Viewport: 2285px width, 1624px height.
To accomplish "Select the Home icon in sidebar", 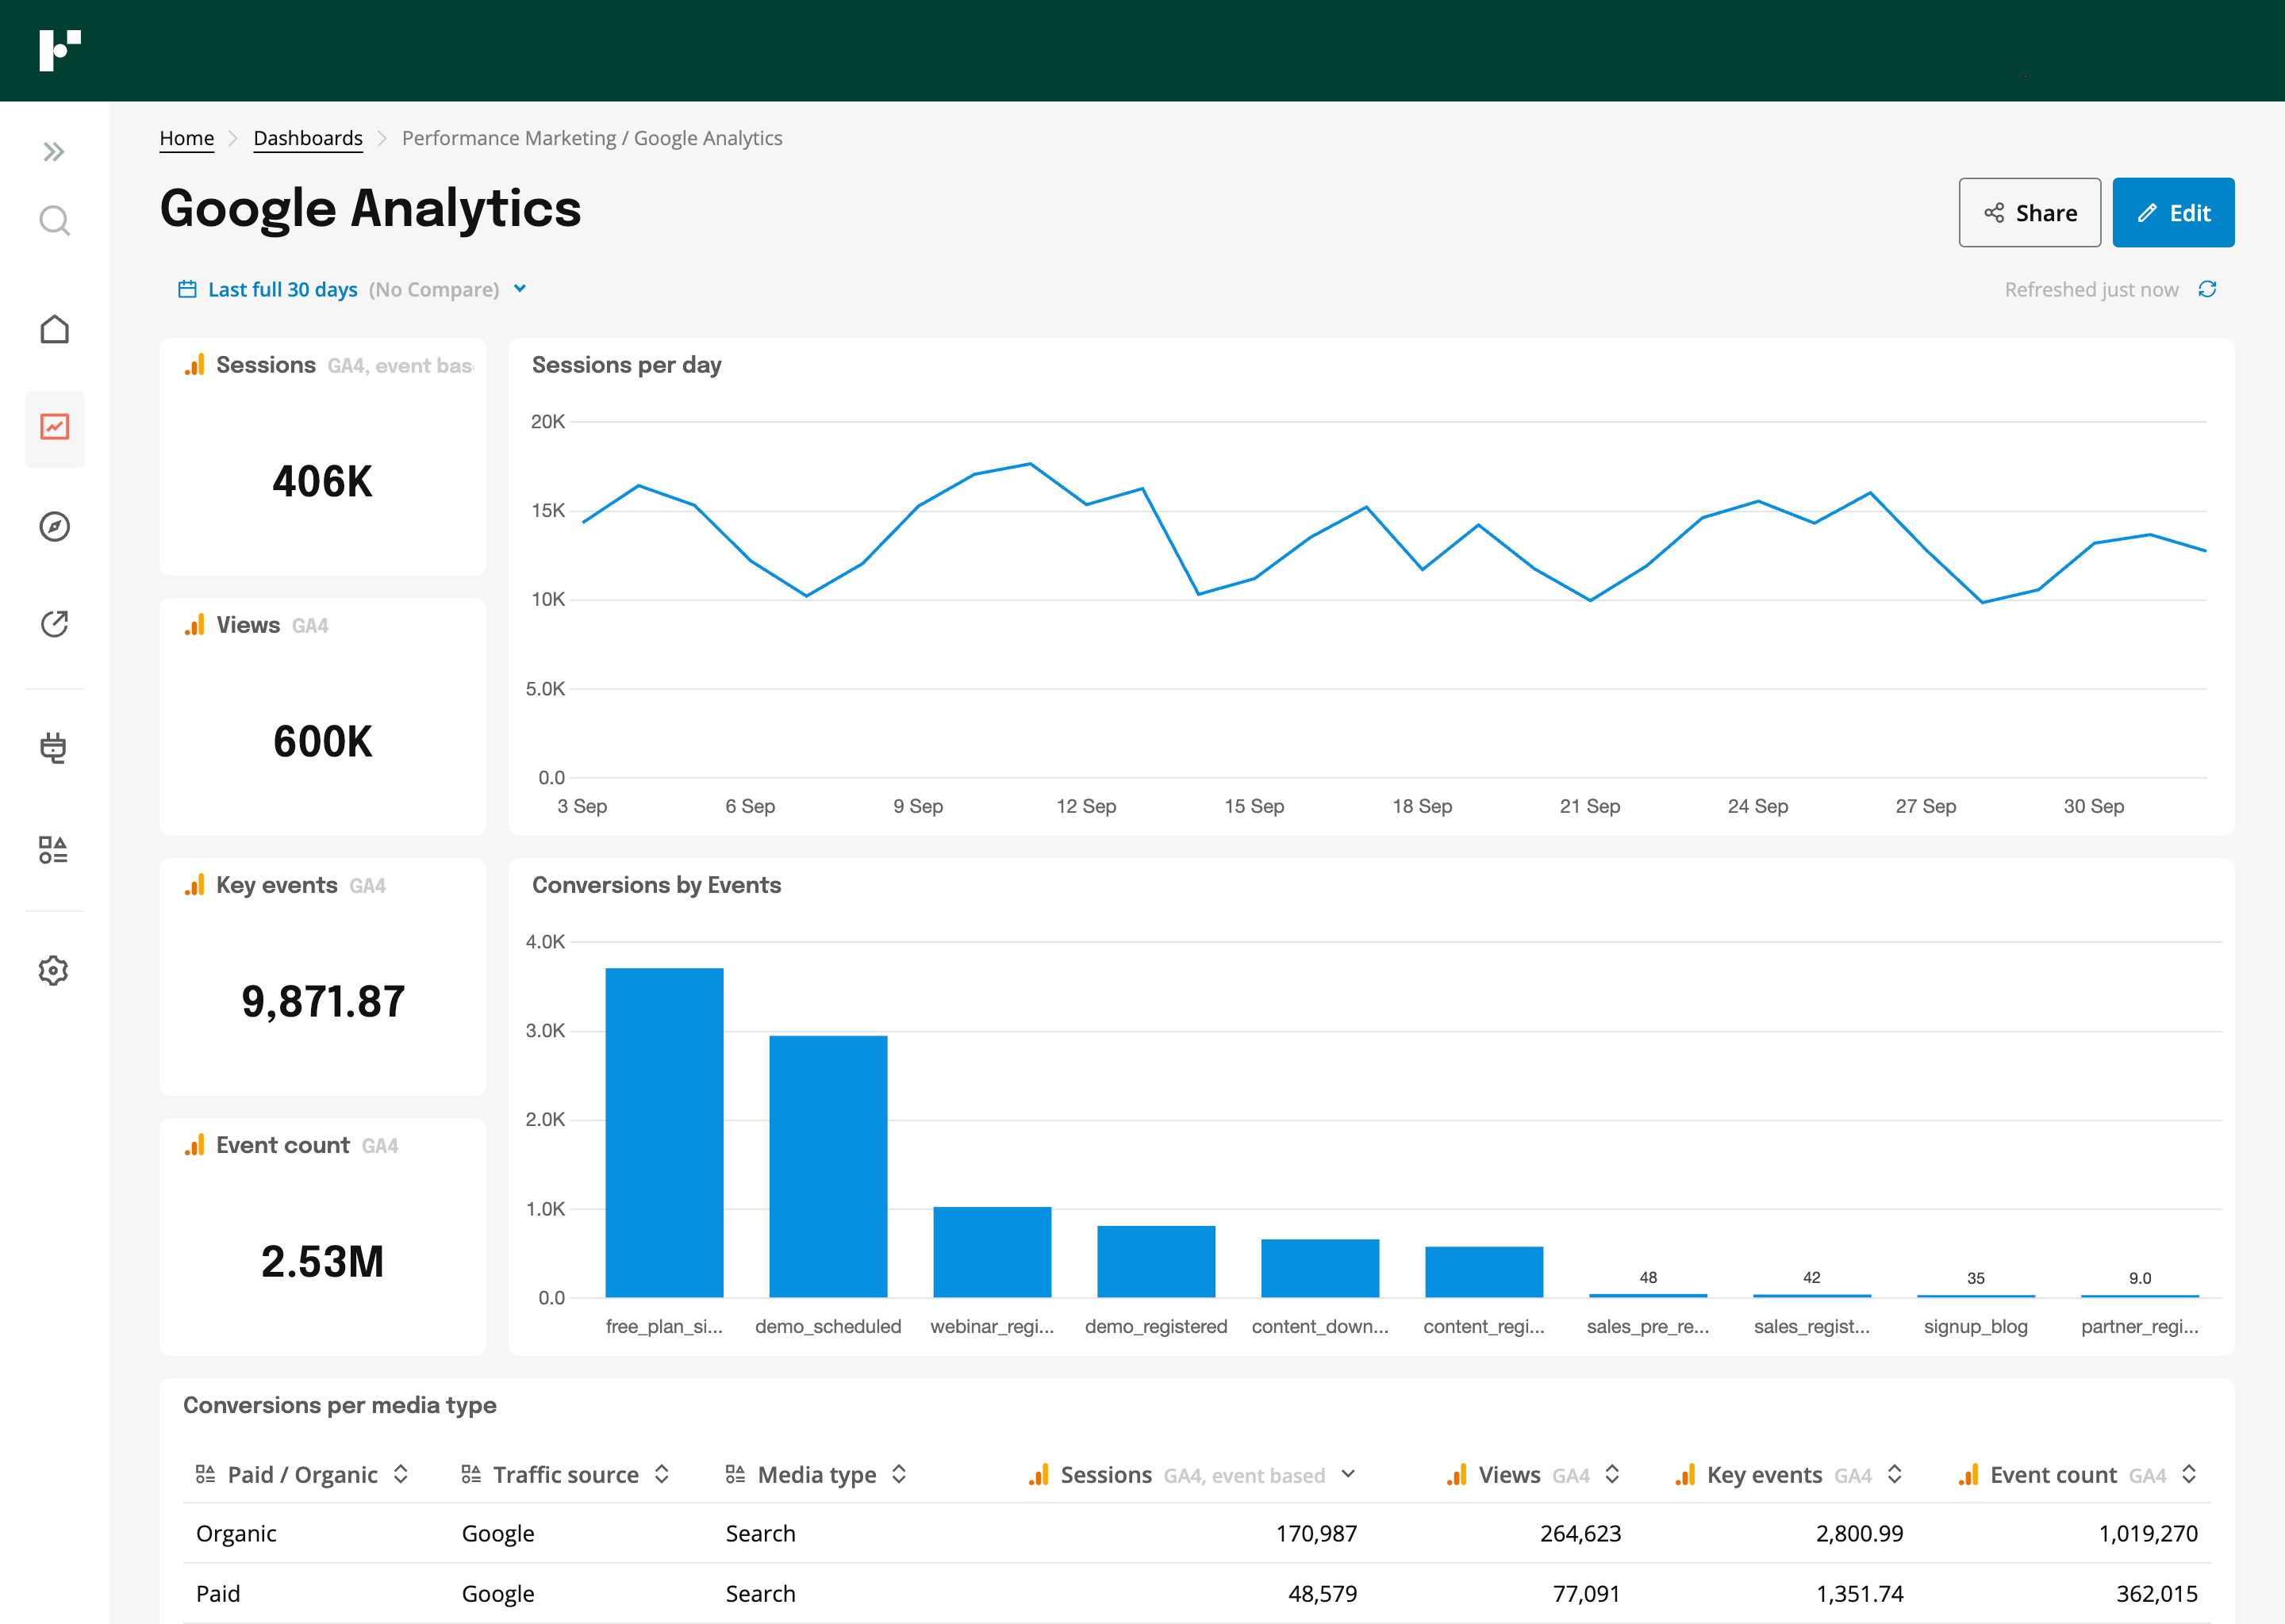I will point(54,329).
